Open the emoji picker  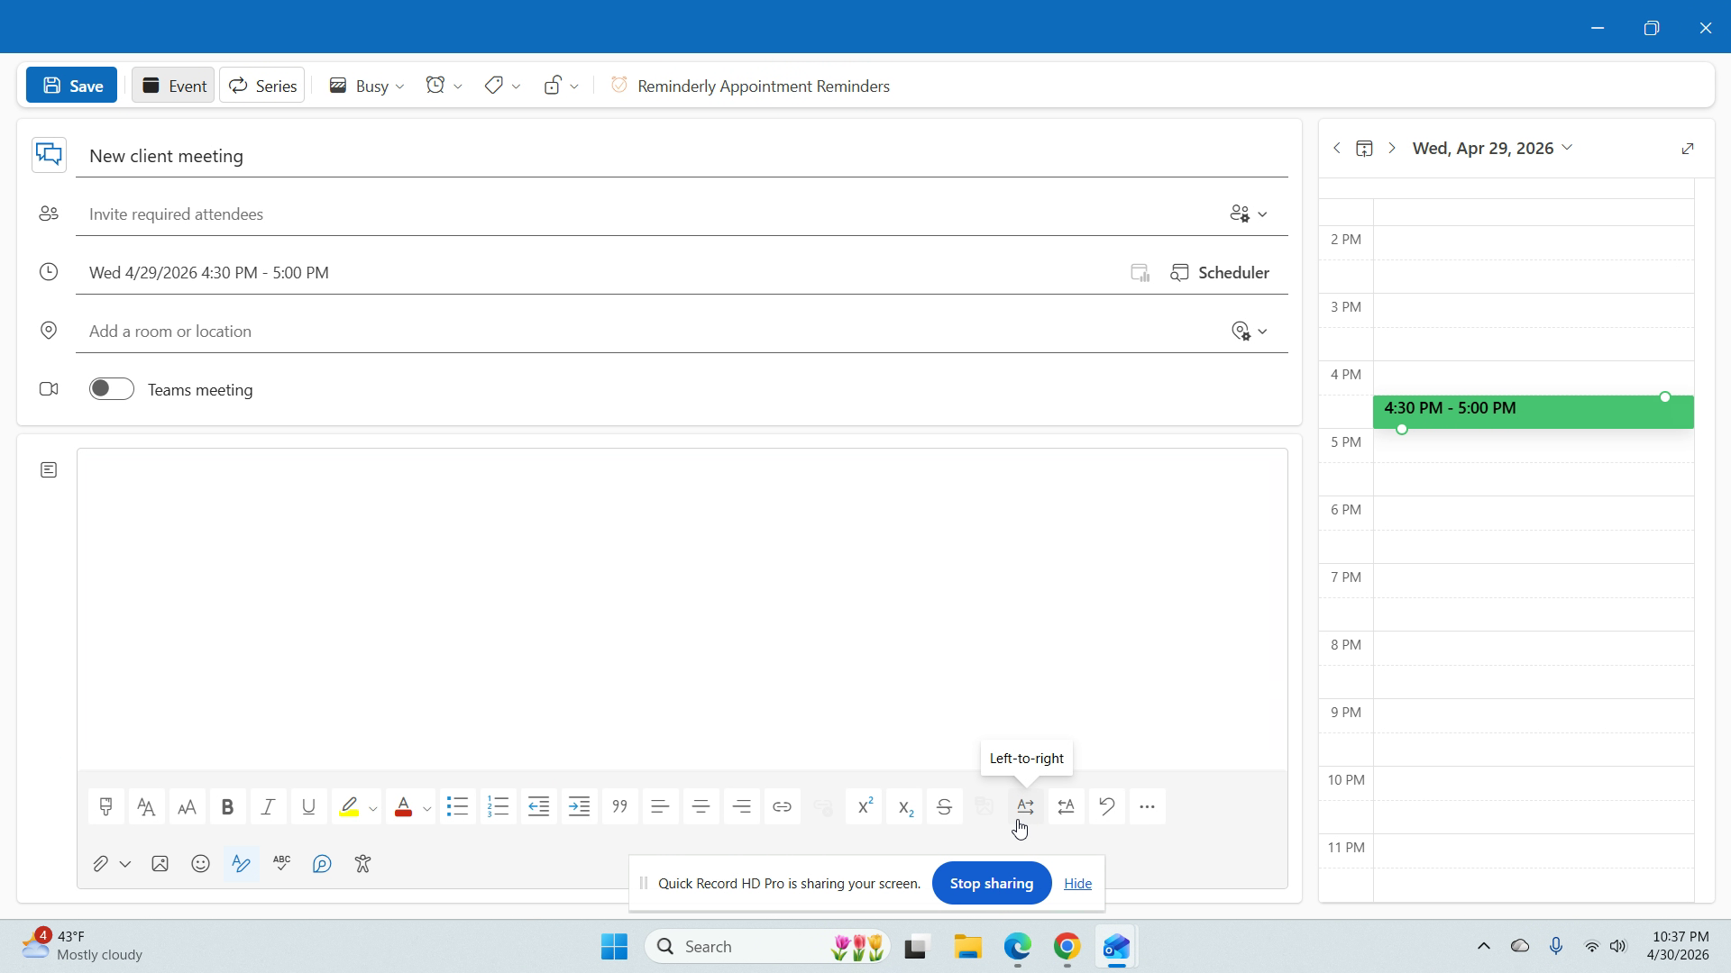pyautogui.click(x=200, y=864)
